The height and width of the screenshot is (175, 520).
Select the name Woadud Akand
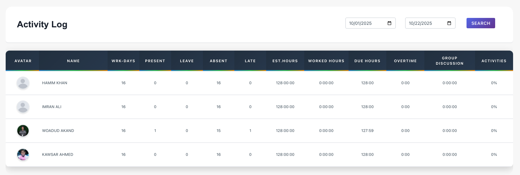(x=58, y=131)
